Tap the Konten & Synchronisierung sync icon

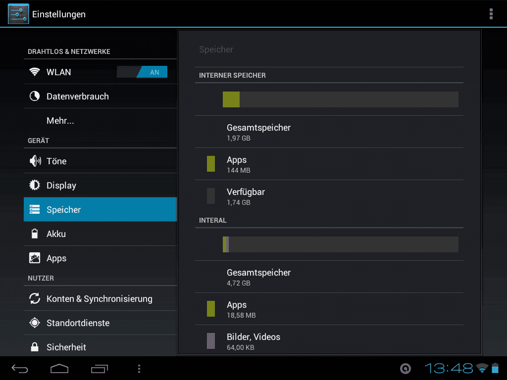[35, 298]
